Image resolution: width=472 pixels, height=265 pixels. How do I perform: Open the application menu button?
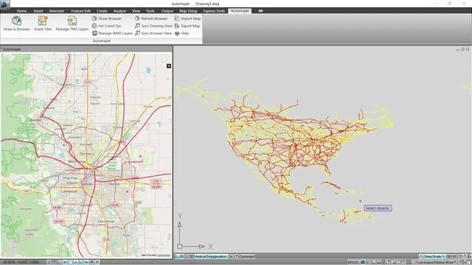click(x=5, y=4)
